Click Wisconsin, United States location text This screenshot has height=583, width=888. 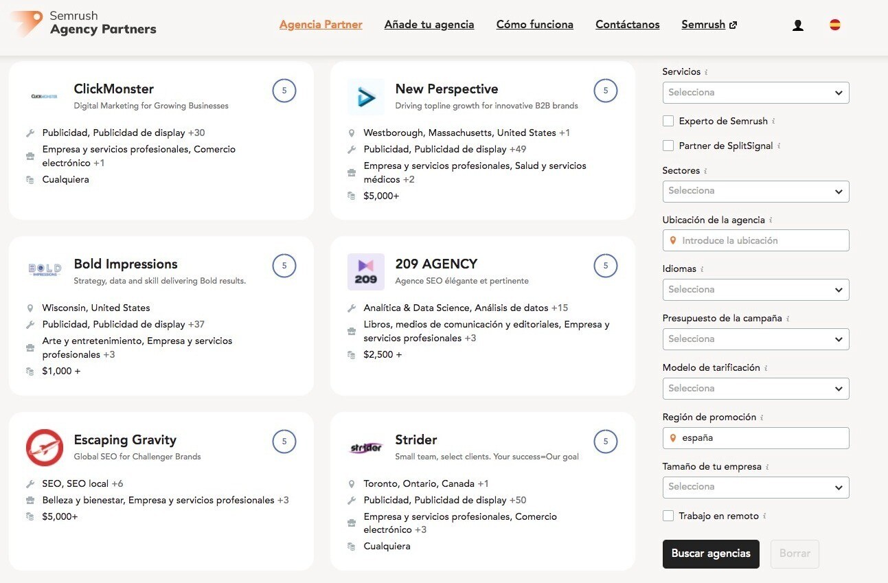[96, 308]
